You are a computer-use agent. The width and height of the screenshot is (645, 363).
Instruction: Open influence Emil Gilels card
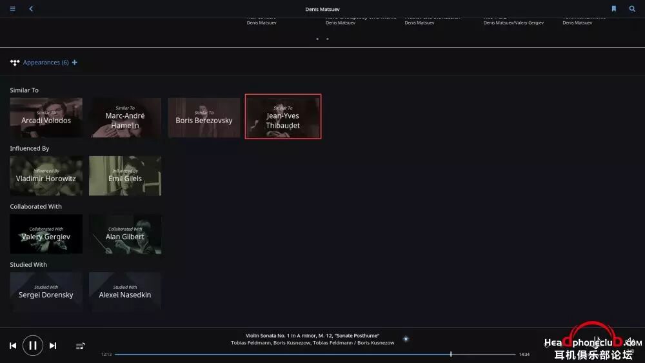(125, 175)
